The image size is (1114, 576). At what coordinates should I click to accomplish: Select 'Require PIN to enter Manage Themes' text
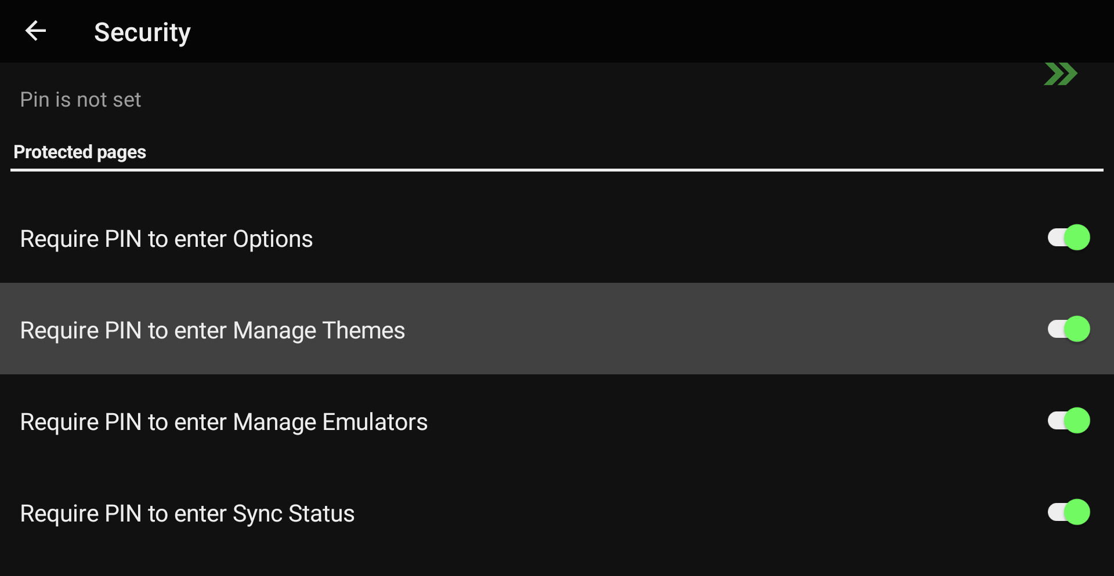212,330
